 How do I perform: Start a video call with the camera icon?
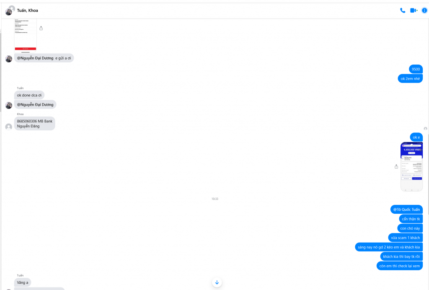[x=413, y=10]
